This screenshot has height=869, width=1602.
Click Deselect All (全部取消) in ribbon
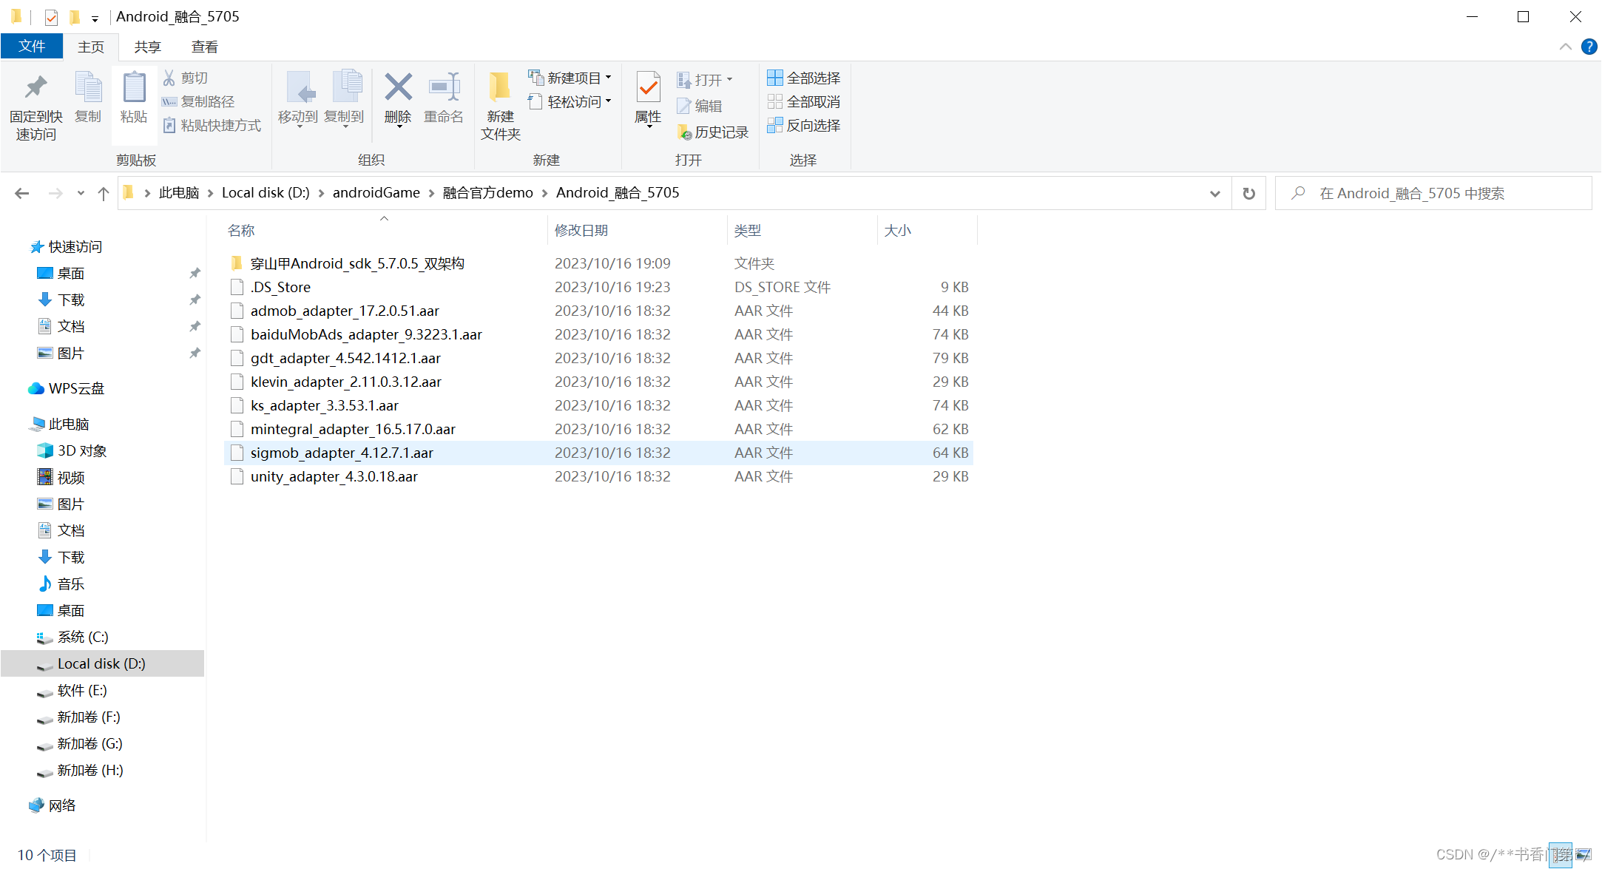click(x=804, y=102)
